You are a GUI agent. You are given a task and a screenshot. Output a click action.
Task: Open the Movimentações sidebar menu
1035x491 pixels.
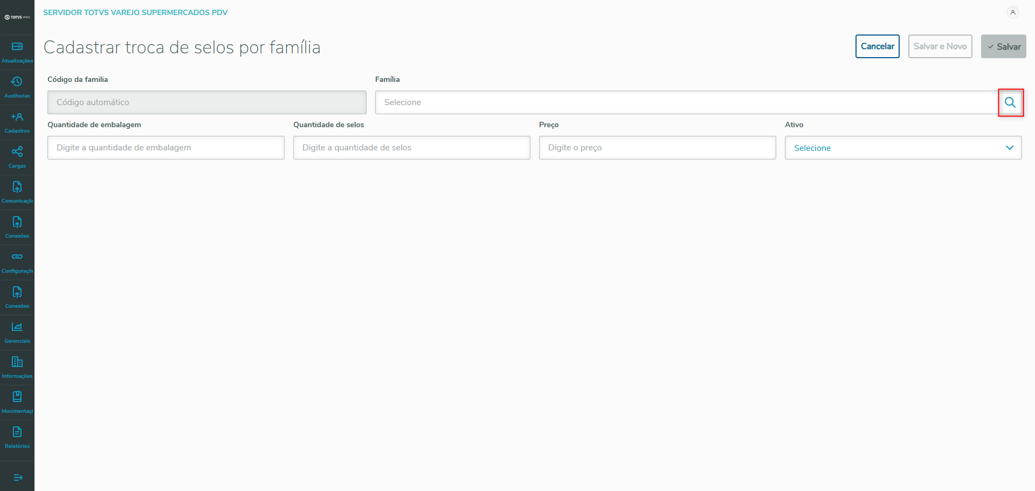[17, 402]
